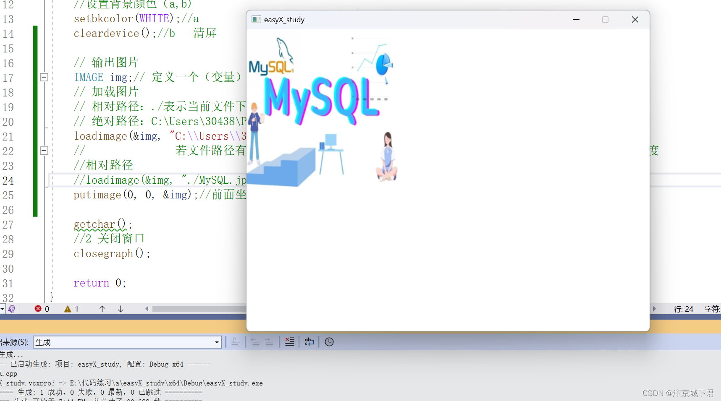Click the find message in code icon
Image resolution: width=721 pixels, height=401 pixels.
point(236,342)
